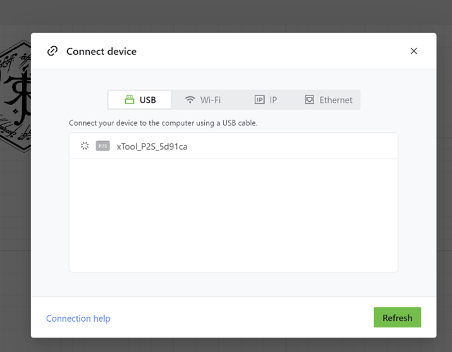Select the IP connection tab
452x352 pixels.
[266, 100]
